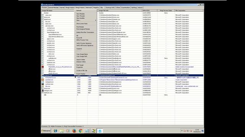Click the bla.exe process icon
The width and height of the screenshot is (245, 137).
pyautogui.click(x=42, y=86)
